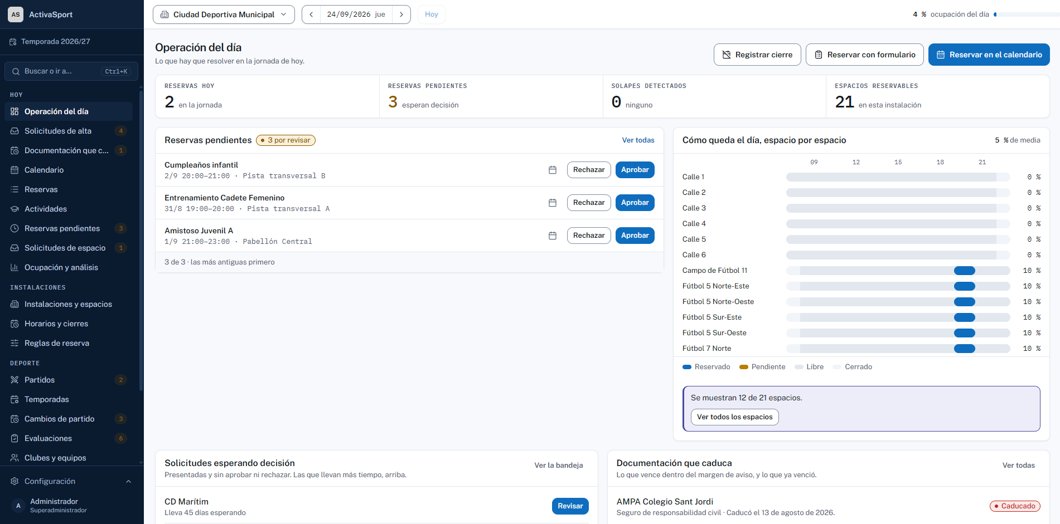The image size is (1060, 524).
Task: Open Reservas pendientes in the sidebar
Action: pyautogui.click(x=69, y=228)
